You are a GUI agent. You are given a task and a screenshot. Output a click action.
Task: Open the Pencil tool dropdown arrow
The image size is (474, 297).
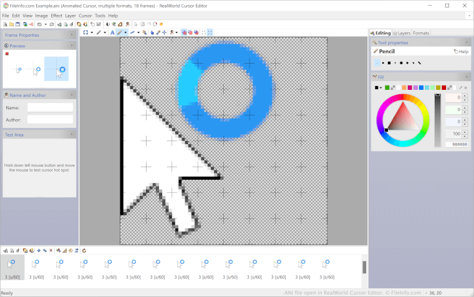(x=126, y=32)
